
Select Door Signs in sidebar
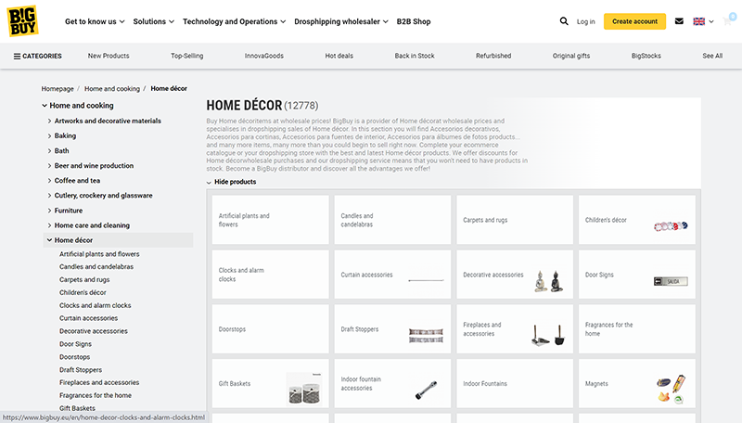(76, 344)
